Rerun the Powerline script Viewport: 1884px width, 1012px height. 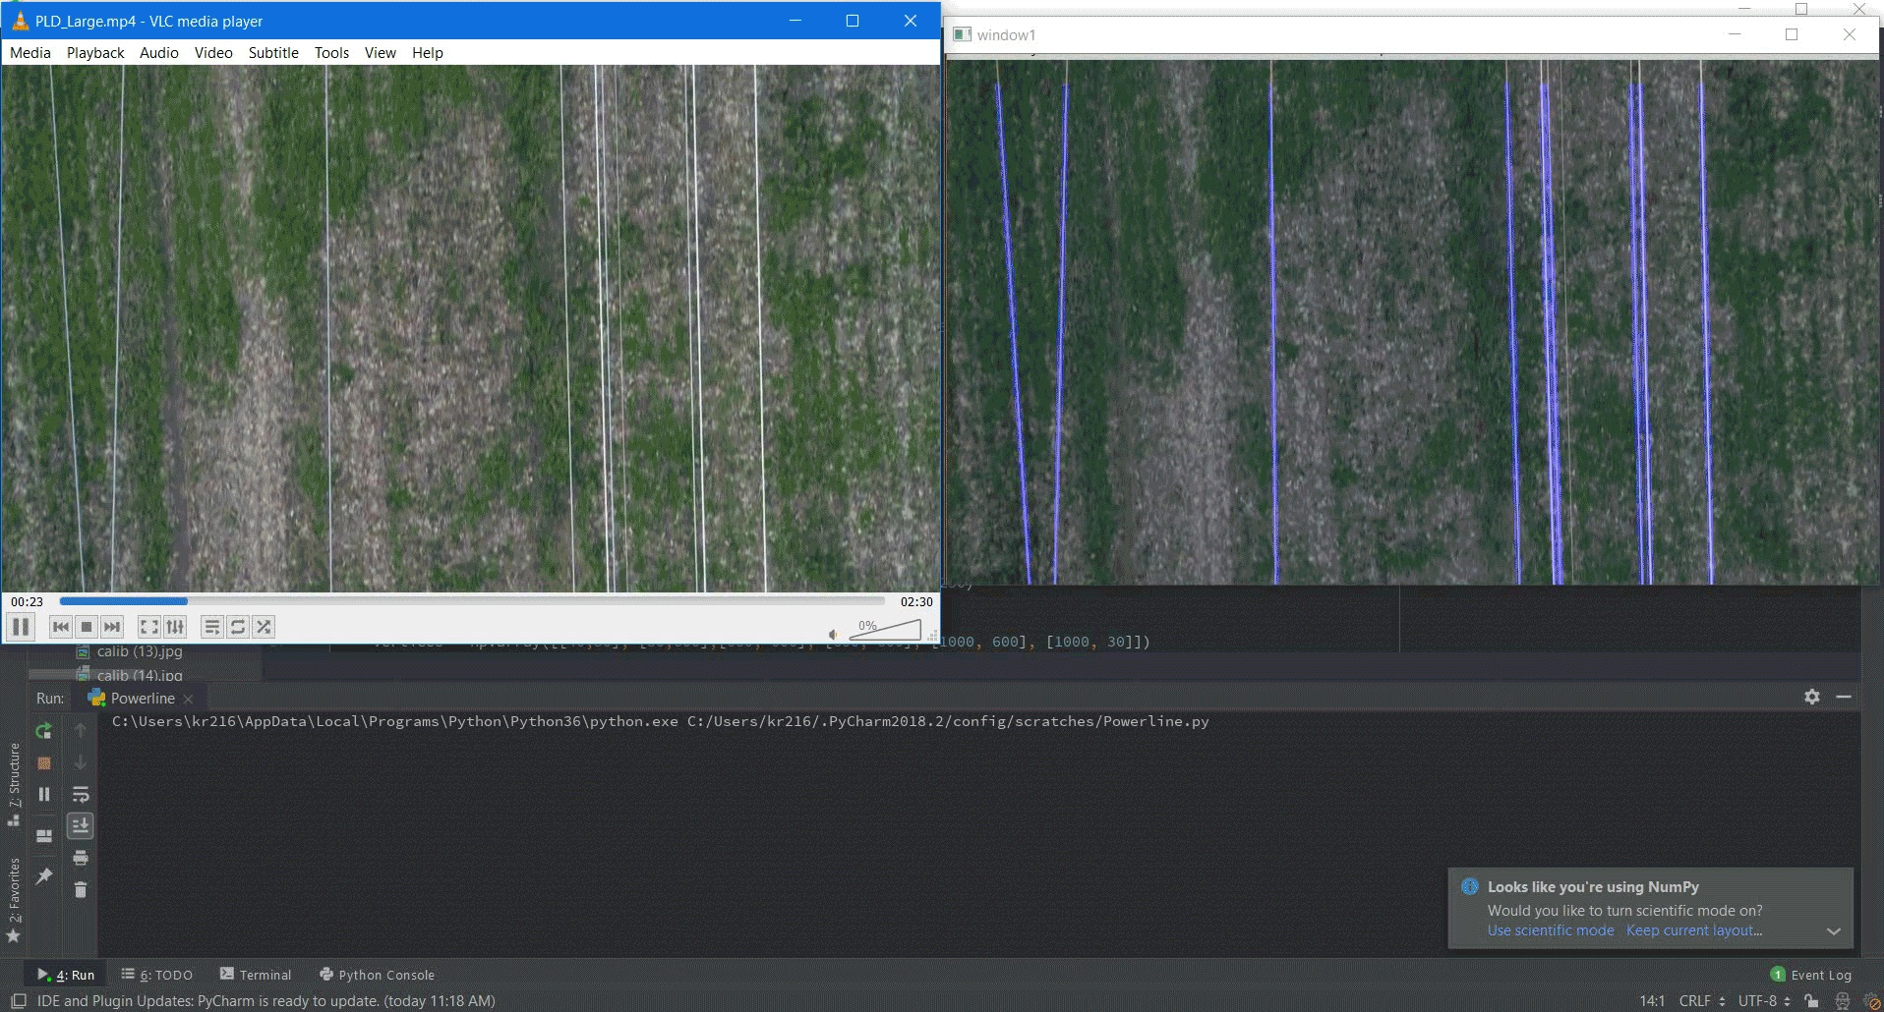tap(43, 731)
